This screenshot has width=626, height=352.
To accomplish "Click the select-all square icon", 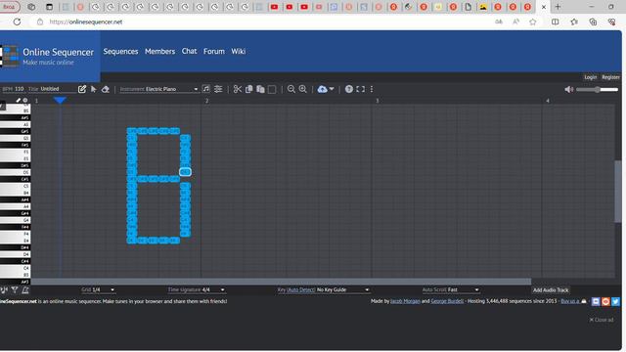I will [272, 89].
